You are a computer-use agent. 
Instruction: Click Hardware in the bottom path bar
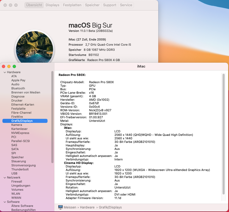click(x=87, y=207)
